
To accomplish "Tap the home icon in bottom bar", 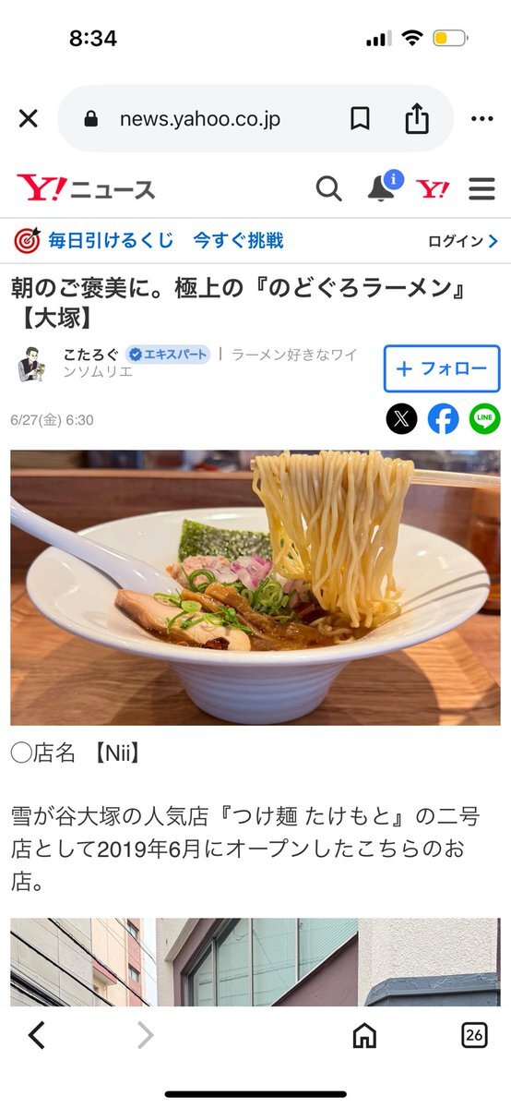I will [364, 1035].
